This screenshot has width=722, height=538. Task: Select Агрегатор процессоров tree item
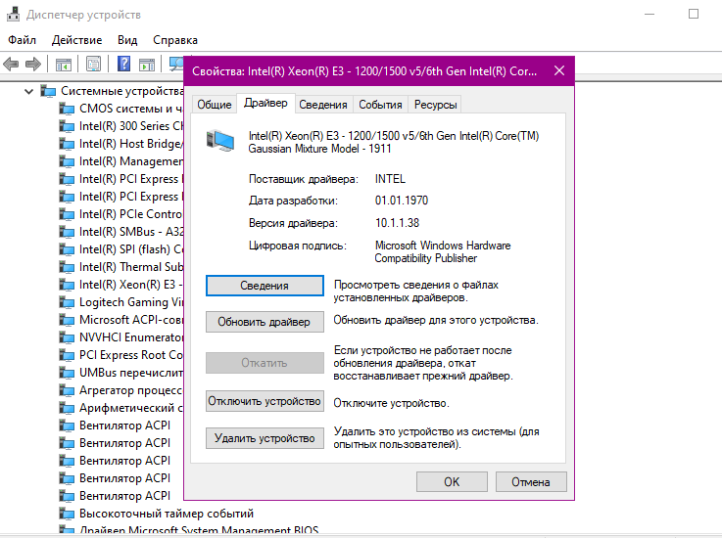(130, 390)
